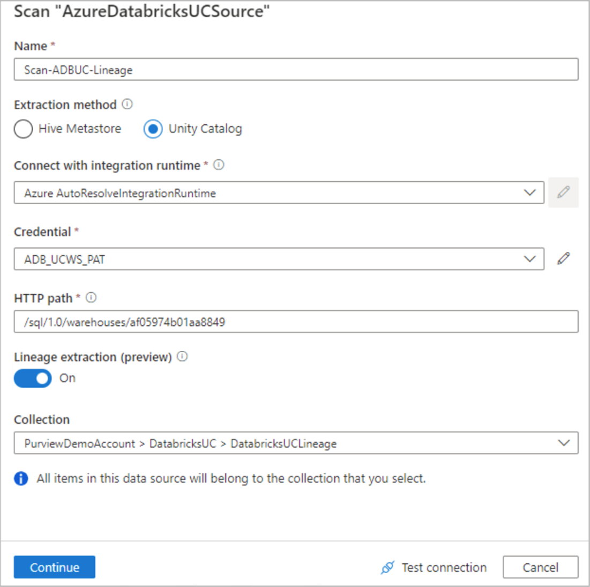Click into the Name text field

tap(296, 70)
